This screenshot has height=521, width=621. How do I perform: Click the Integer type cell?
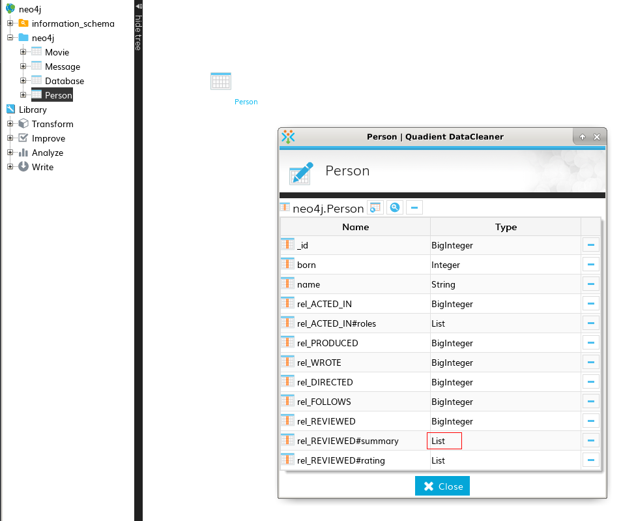tap(506, 265)
